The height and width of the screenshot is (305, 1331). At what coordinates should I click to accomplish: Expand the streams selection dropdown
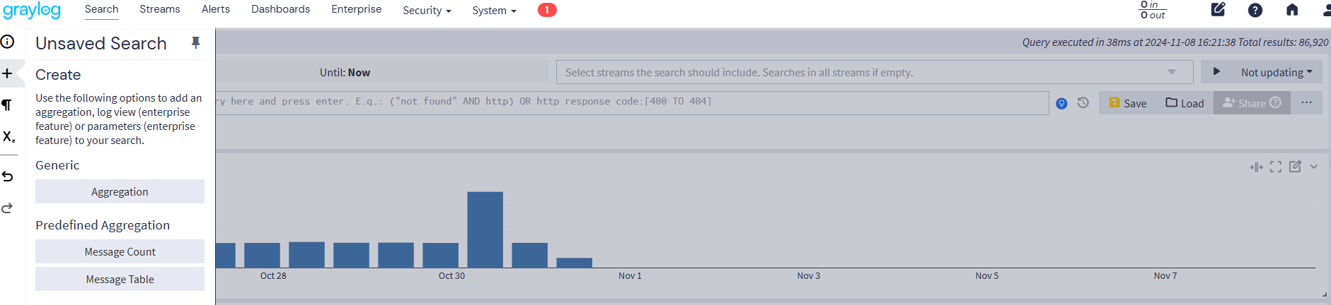point(1172,72)
